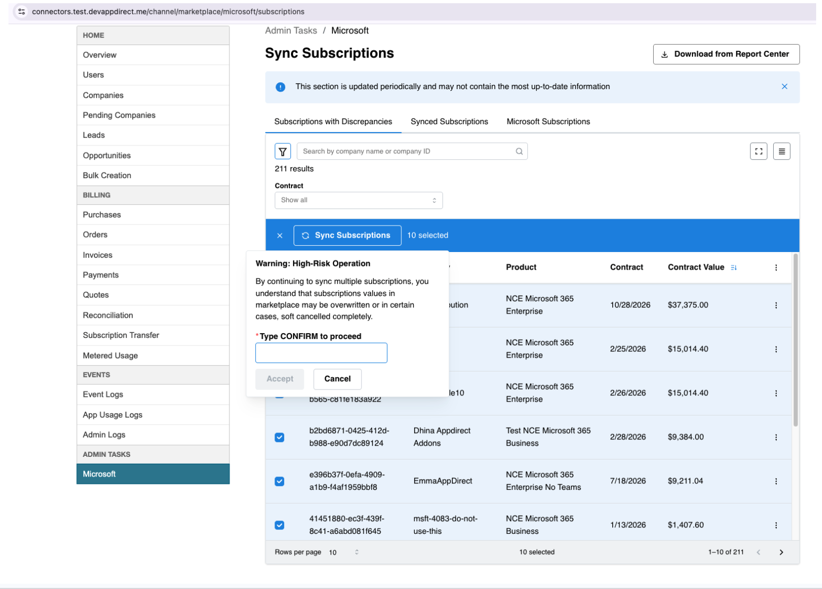Change the rows per page dropdown

pos(344,552)
